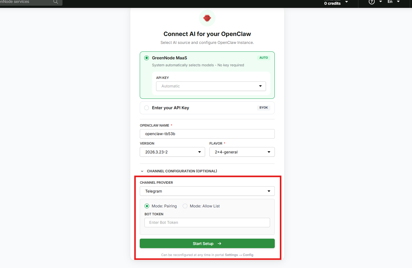Open the API KEY Automatic dropdown
412x268 pixels.
click(211, 86)
